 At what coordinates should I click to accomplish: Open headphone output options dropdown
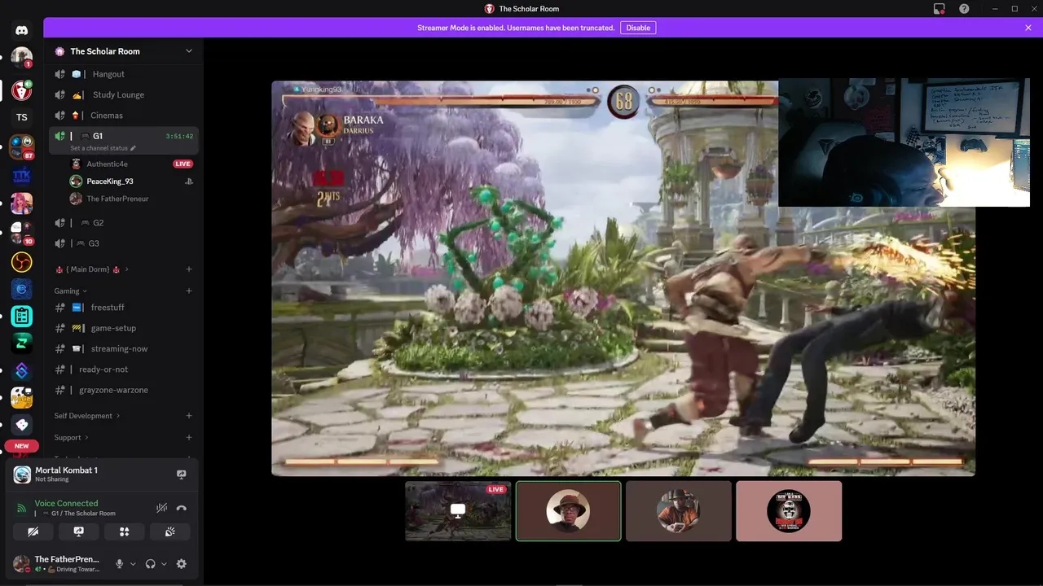[x=164, y=564]
